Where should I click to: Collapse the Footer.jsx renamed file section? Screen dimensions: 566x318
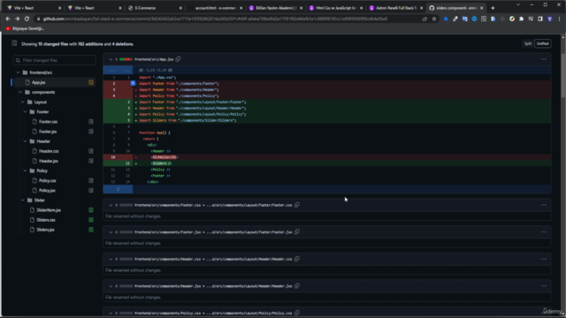point(111,231)
